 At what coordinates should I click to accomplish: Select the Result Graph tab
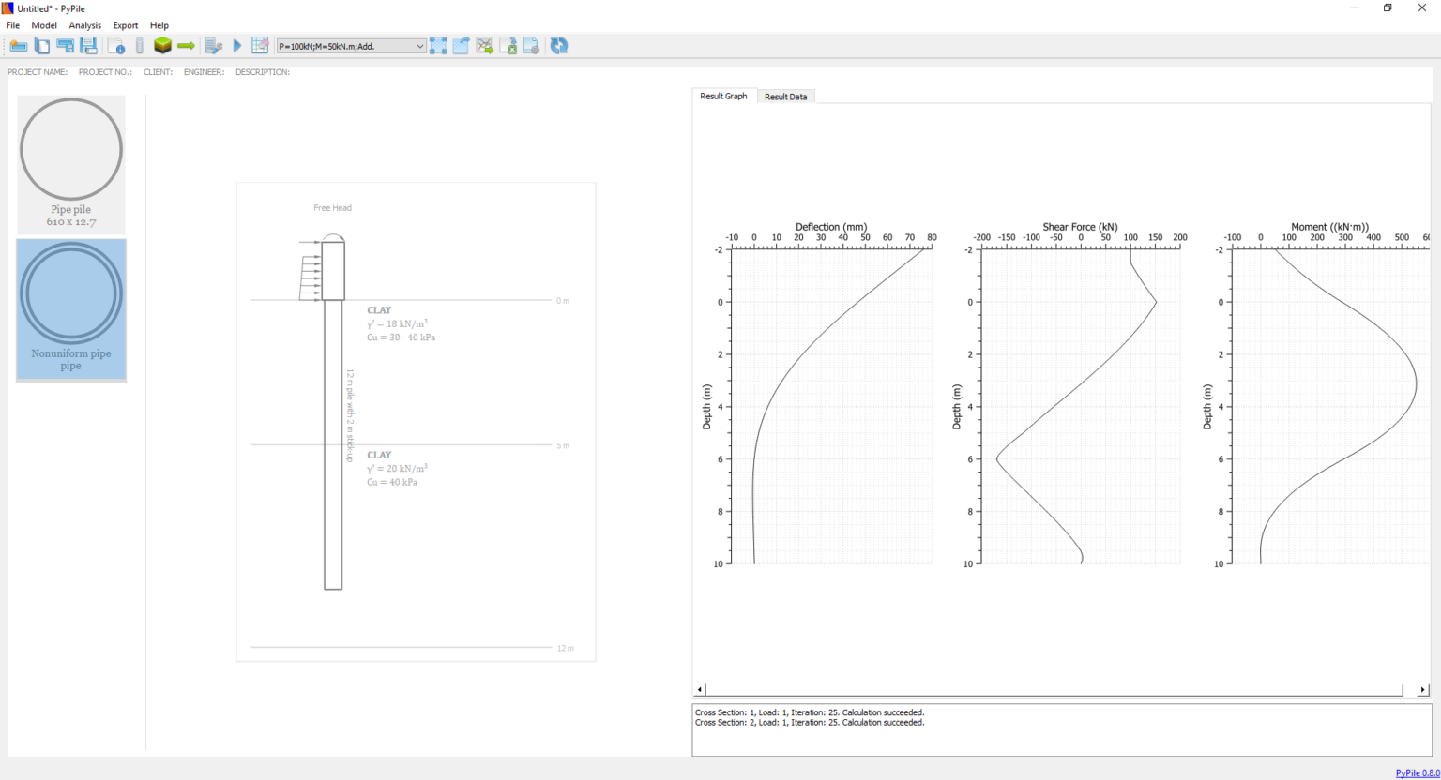[723, 97]
